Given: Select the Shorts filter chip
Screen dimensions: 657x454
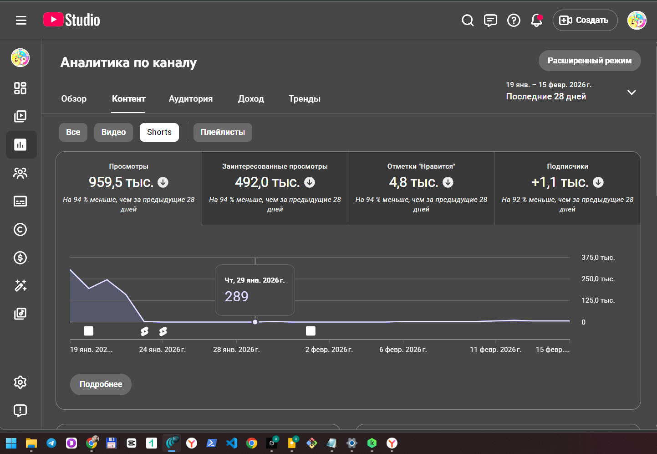Looking at the screenshot, I should 159,132.
